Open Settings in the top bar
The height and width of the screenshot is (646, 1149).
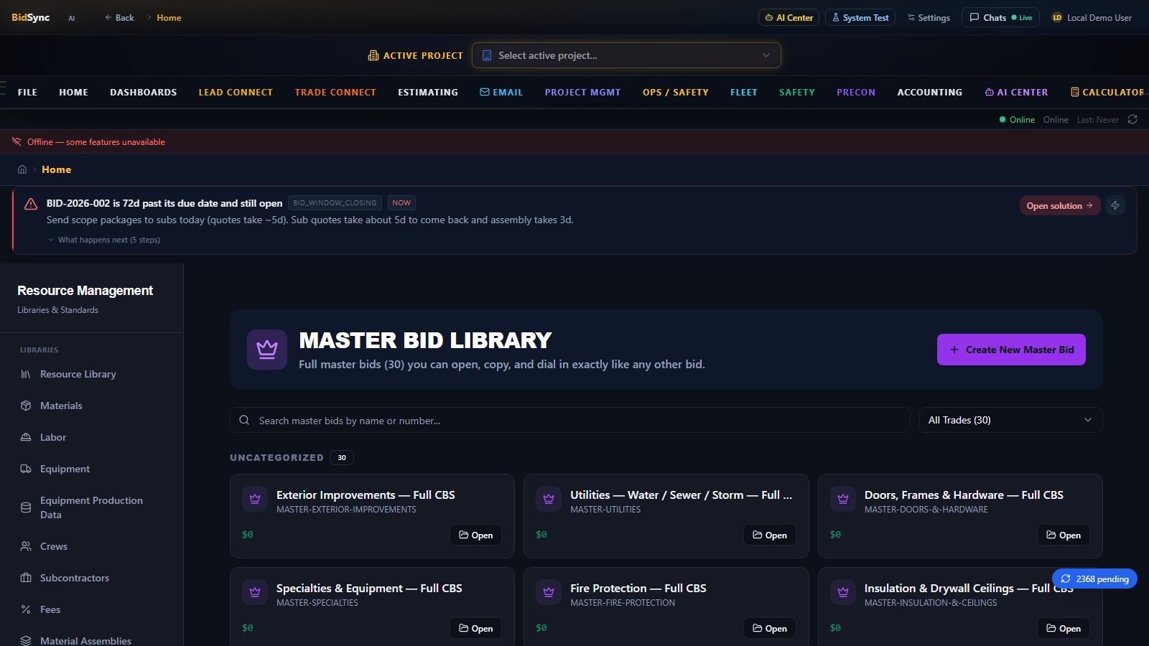pos(929,17)
